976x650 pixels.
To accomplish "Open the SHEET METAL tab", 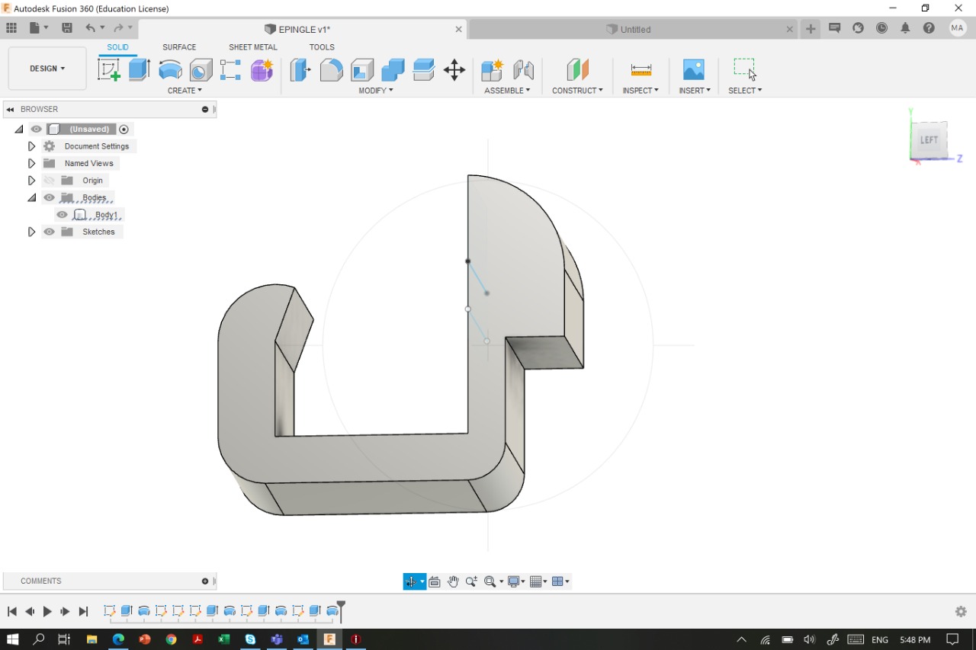I will coord(253,47).
